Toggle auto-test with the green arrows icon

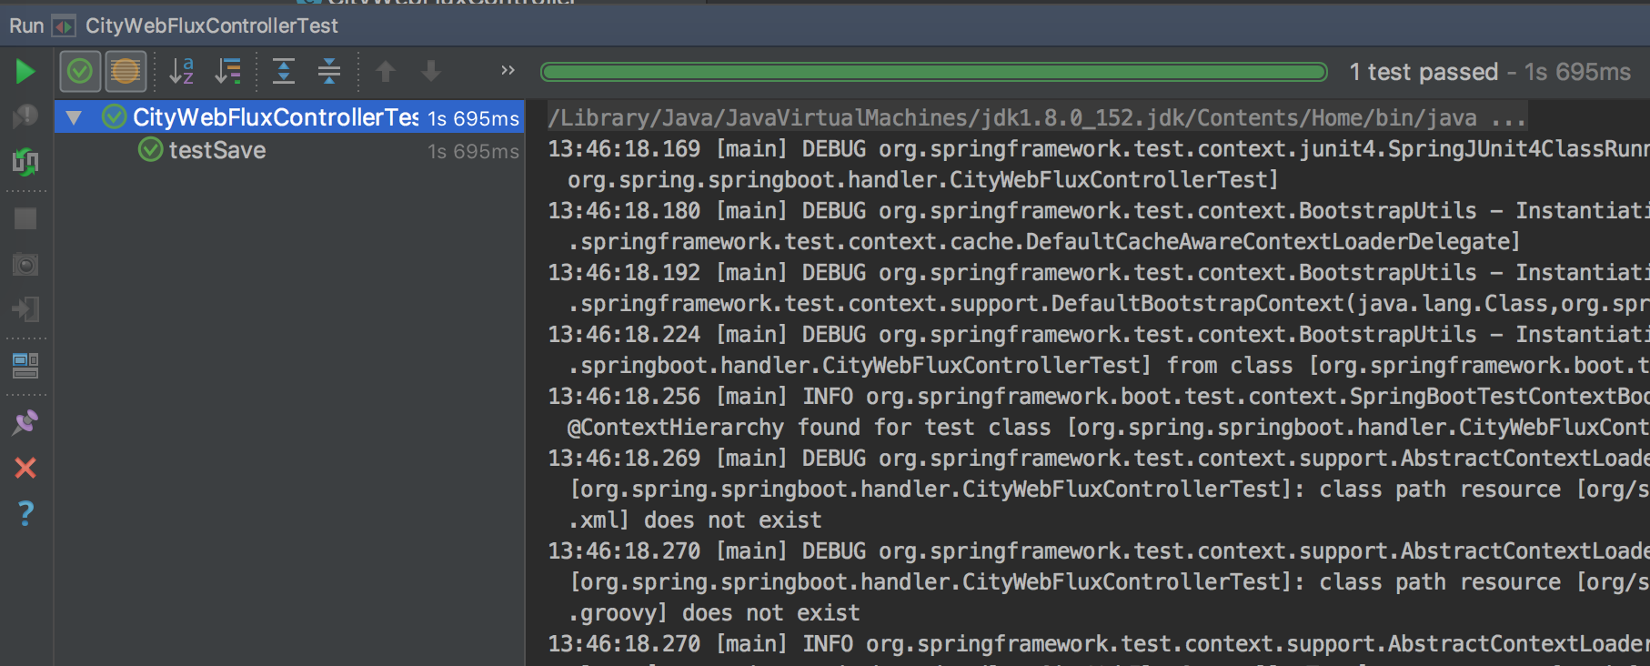[x=25, y=162]
